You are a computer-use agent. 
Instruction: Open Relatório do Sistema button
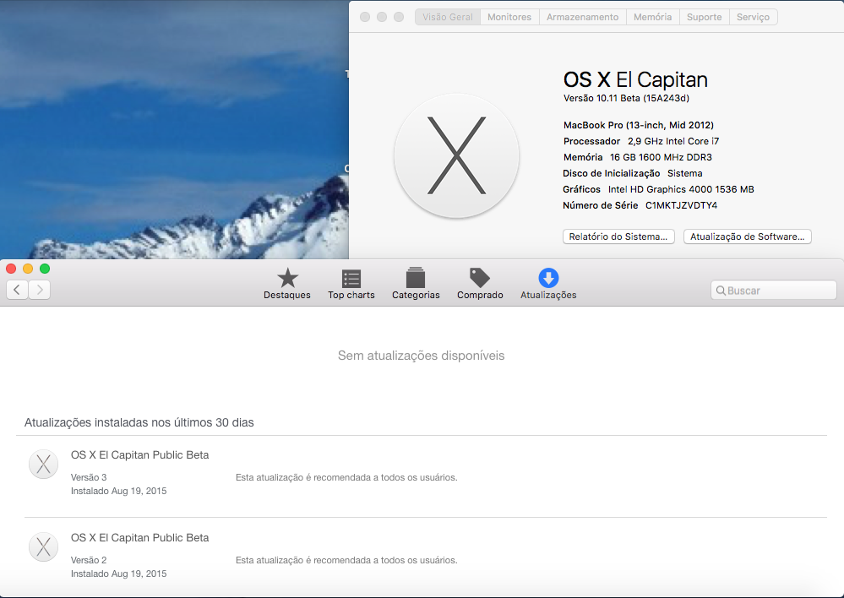point(618,236)
